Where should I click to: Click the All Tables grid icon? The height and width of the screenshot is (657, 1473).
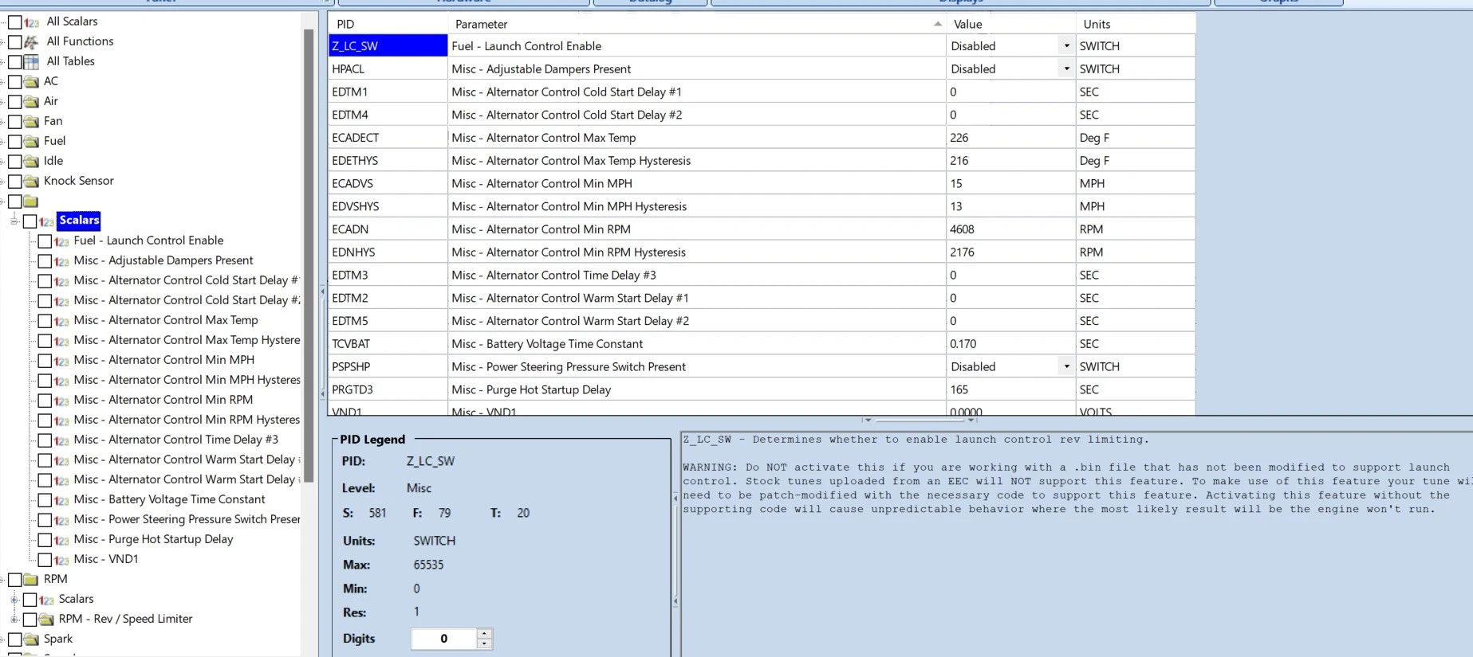tap(31, 62)
